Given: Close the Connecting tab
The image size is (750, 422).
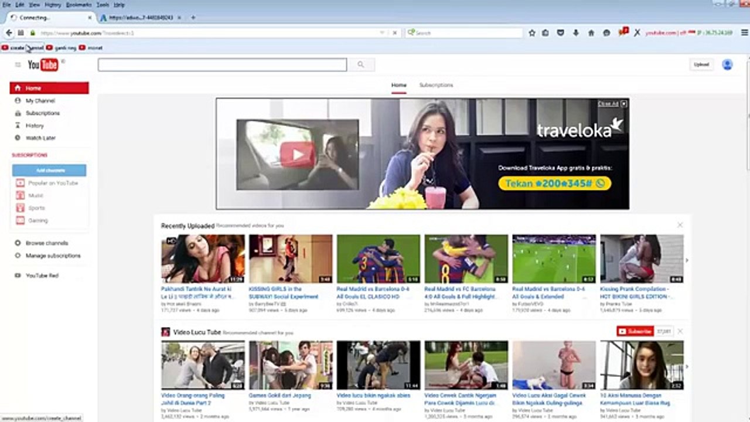Looking at the screenshot, I should pyautogui.click(x=90, y=18).
